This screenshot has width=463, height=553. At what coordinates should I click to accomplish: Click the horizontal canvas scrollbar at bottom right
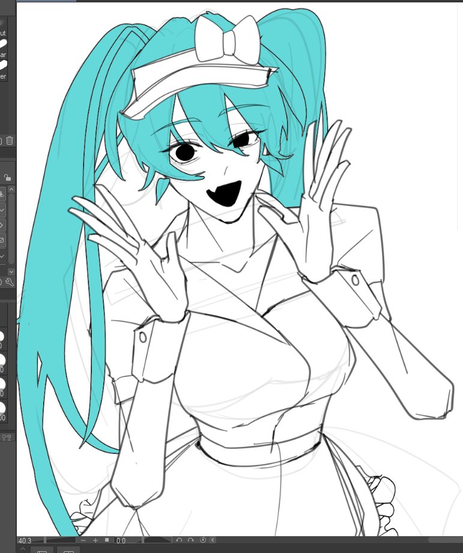click(446, 540)
